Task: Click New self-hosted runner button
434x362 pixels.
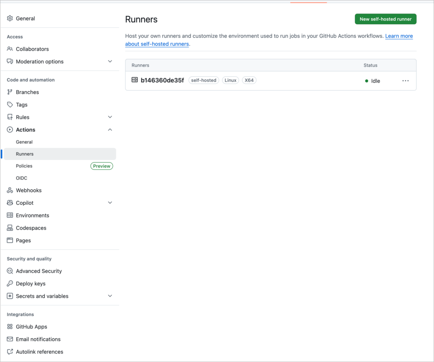Action: tap(386, 19)
